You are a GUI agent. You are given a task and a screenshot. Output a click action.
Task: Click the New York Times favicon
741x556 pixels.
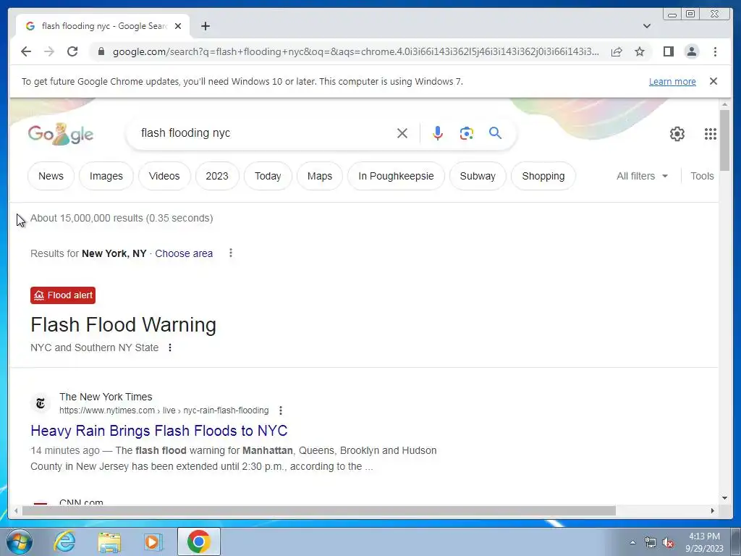click(41, 403)
